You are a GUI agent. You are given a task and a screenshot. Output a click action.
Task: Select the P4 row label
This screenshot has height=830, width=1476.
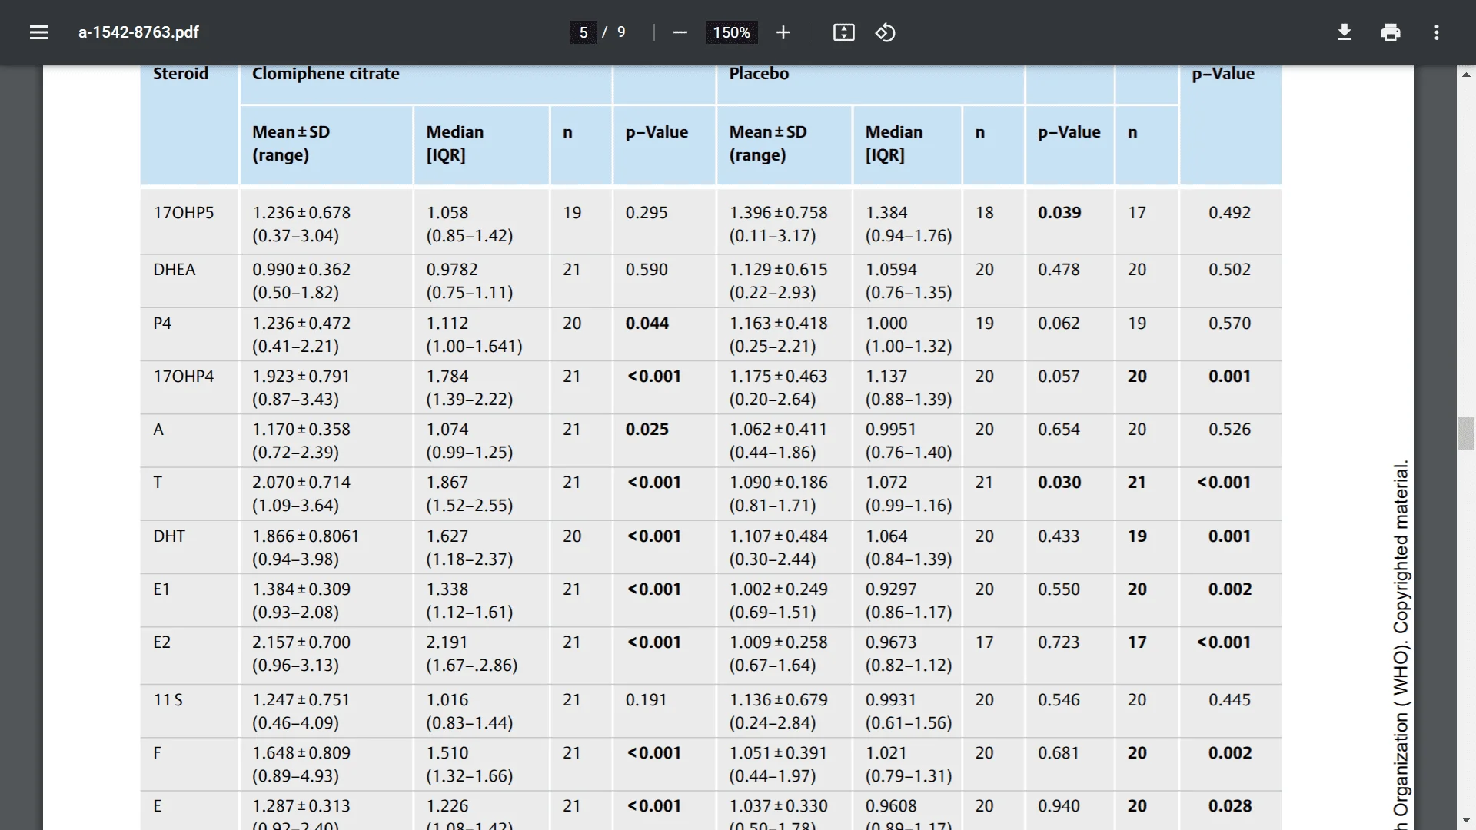pyautogui.click(x=162, y=324)
